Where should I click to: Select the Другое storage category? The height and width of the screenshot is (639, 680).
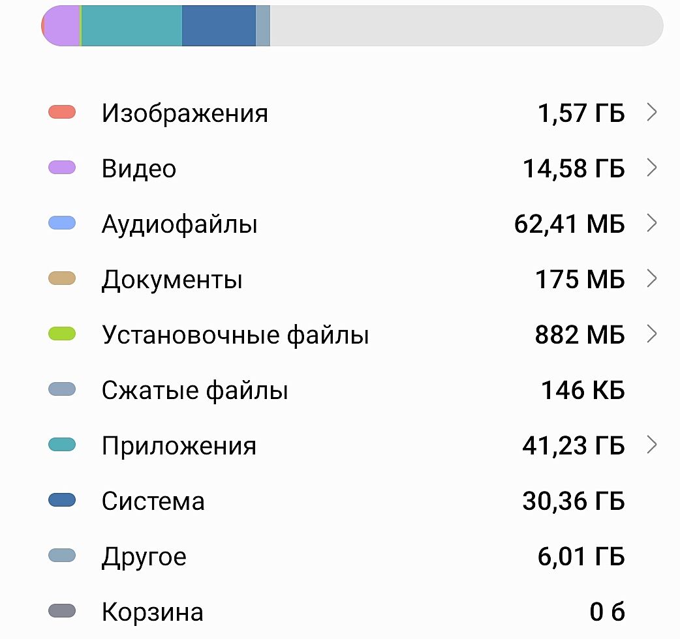144,557
